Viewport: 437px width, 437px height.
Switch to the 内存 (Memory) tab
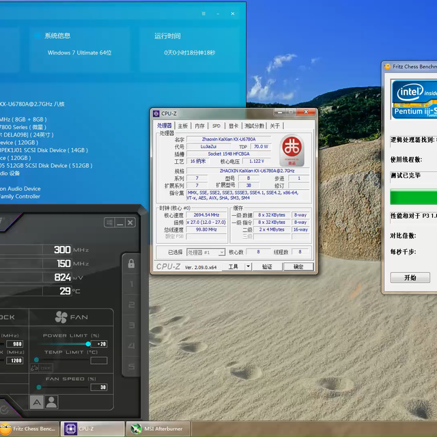199,126
